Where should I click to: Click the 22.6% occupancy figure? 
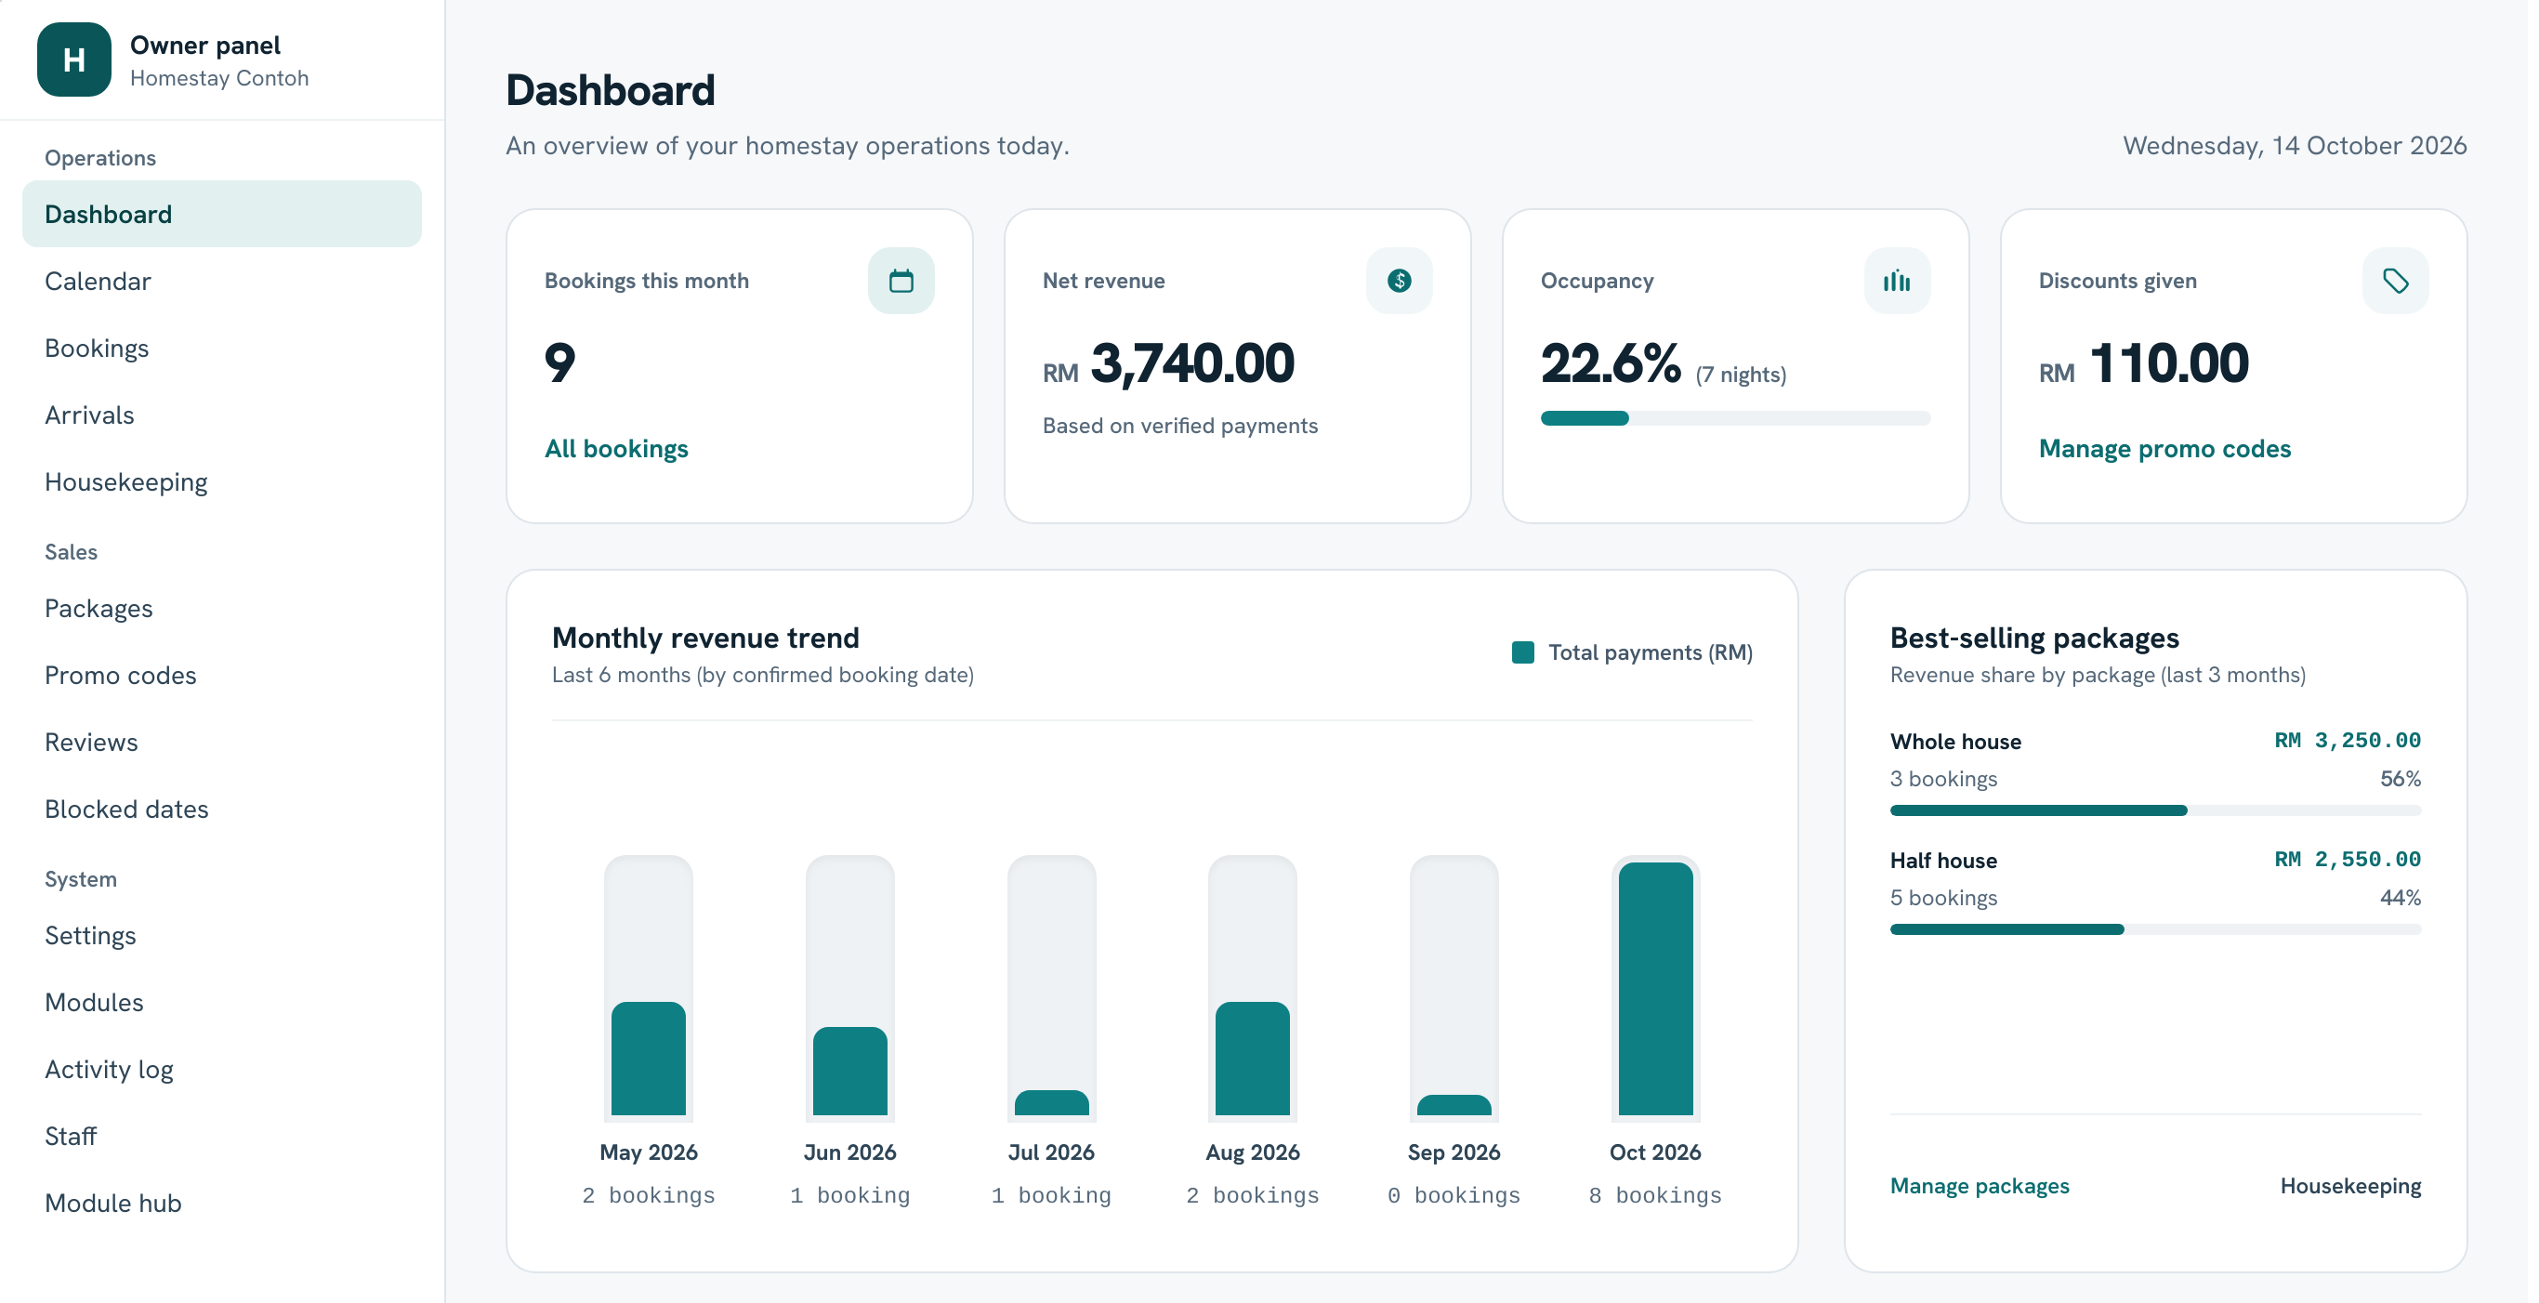1611,363
